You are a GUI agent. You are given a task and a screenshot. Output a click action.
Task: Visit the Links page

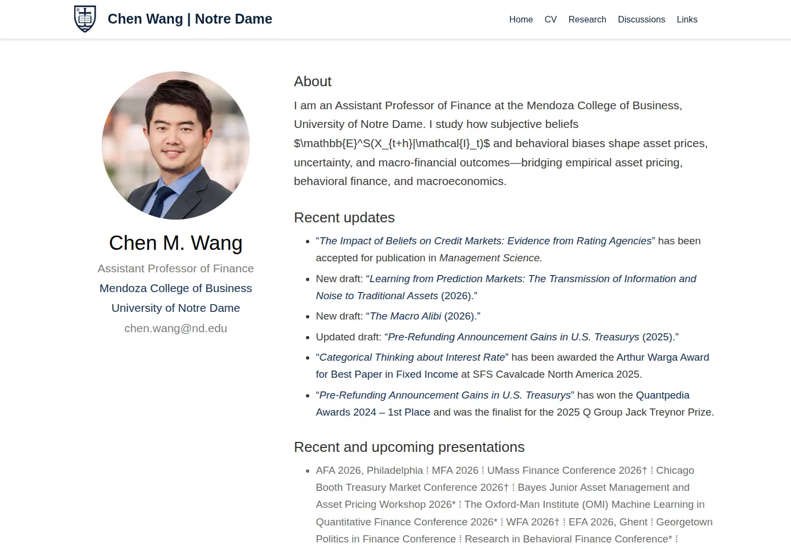pyautogui.click(x=687, y=19)
